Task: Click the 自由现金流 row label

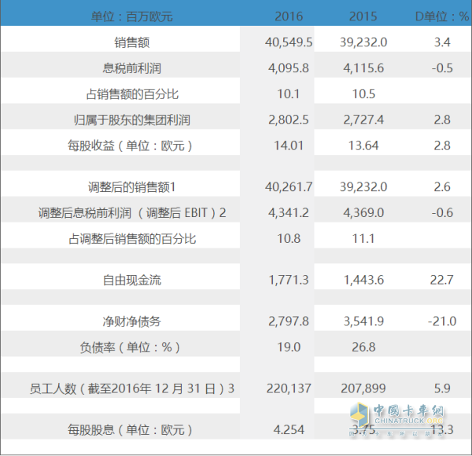Action: point(132,279)
